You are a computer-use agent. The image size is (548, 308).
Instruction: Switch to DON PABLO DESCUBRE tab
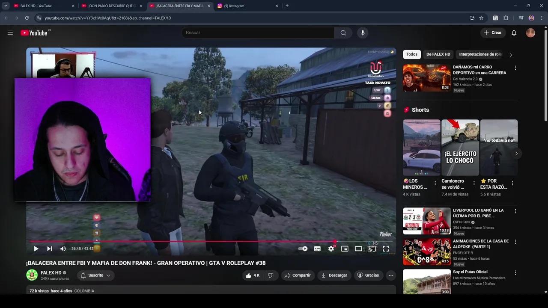pos(111,6)
